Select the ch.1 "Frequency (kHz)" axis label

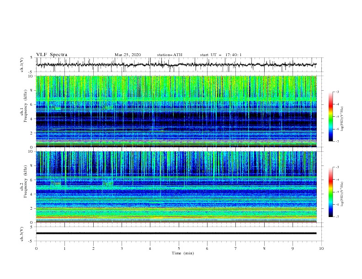pos(26,106)
